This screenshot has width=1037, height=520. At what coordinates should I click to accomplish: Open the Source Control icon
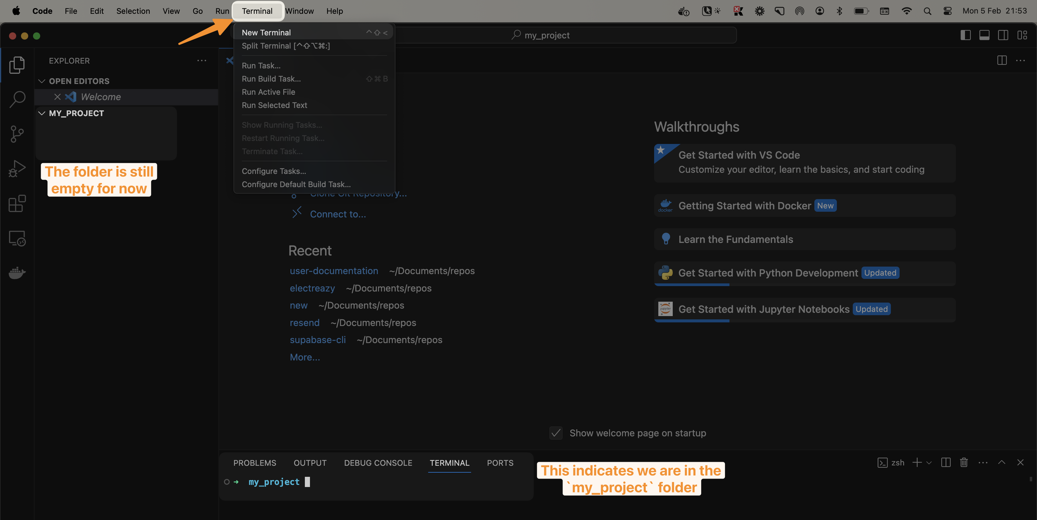[17, 134]
